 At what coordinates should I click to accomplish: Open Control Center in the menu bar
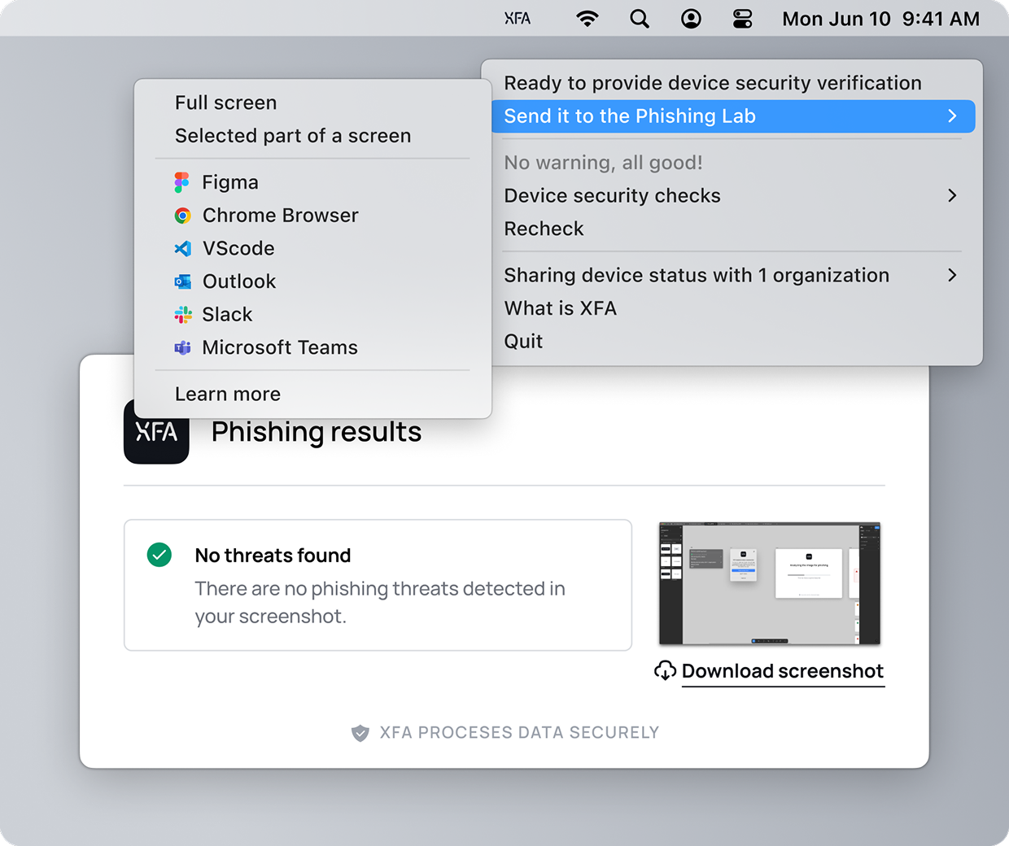click(742, 19)
